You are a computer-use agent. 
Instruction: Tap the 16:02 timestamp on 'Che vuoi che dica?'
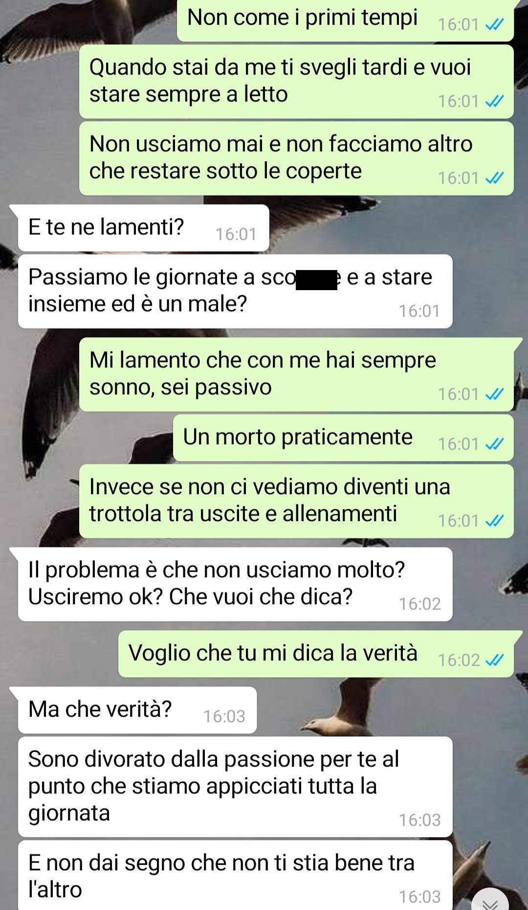tap(420, 604)
